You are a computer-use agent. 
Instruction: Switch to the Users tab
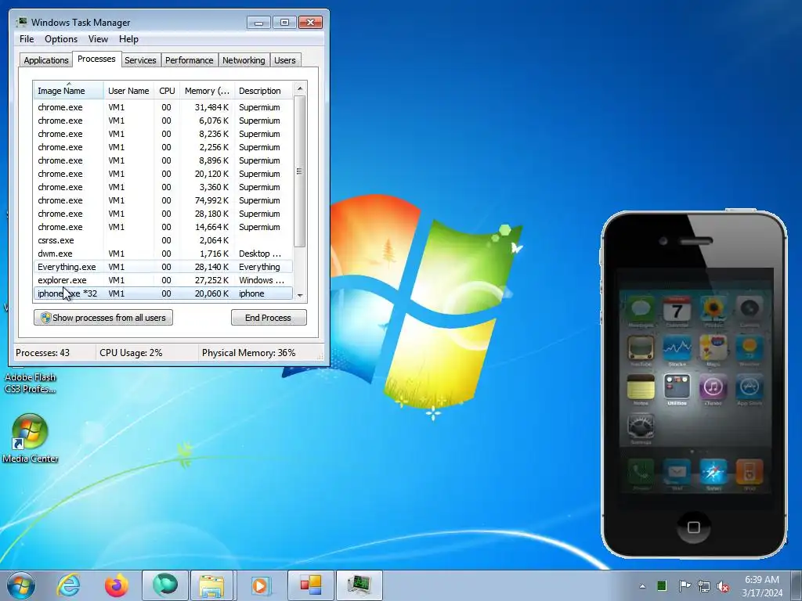click(285, 59)
